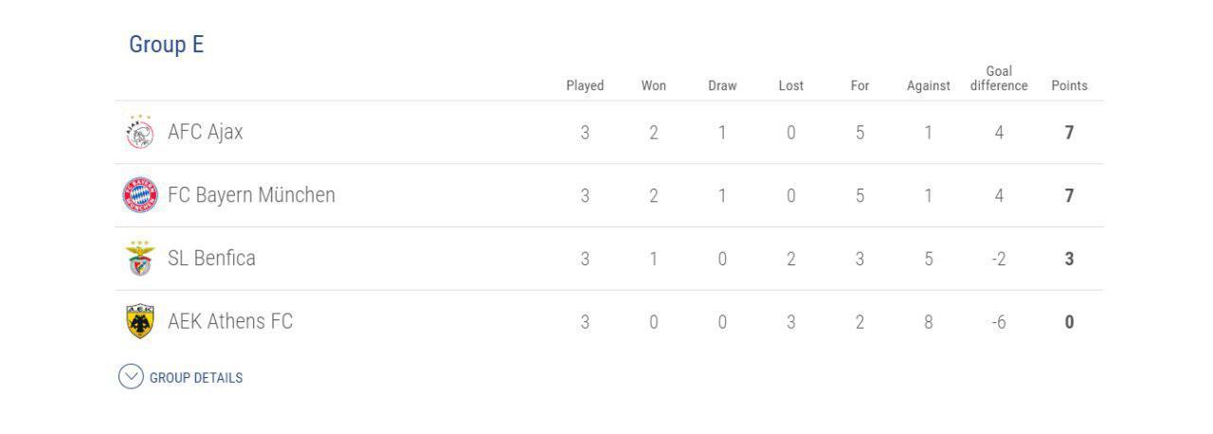Select the SL Benfica team name
This screenshot has width=1213, height=434.
point(211,258)
